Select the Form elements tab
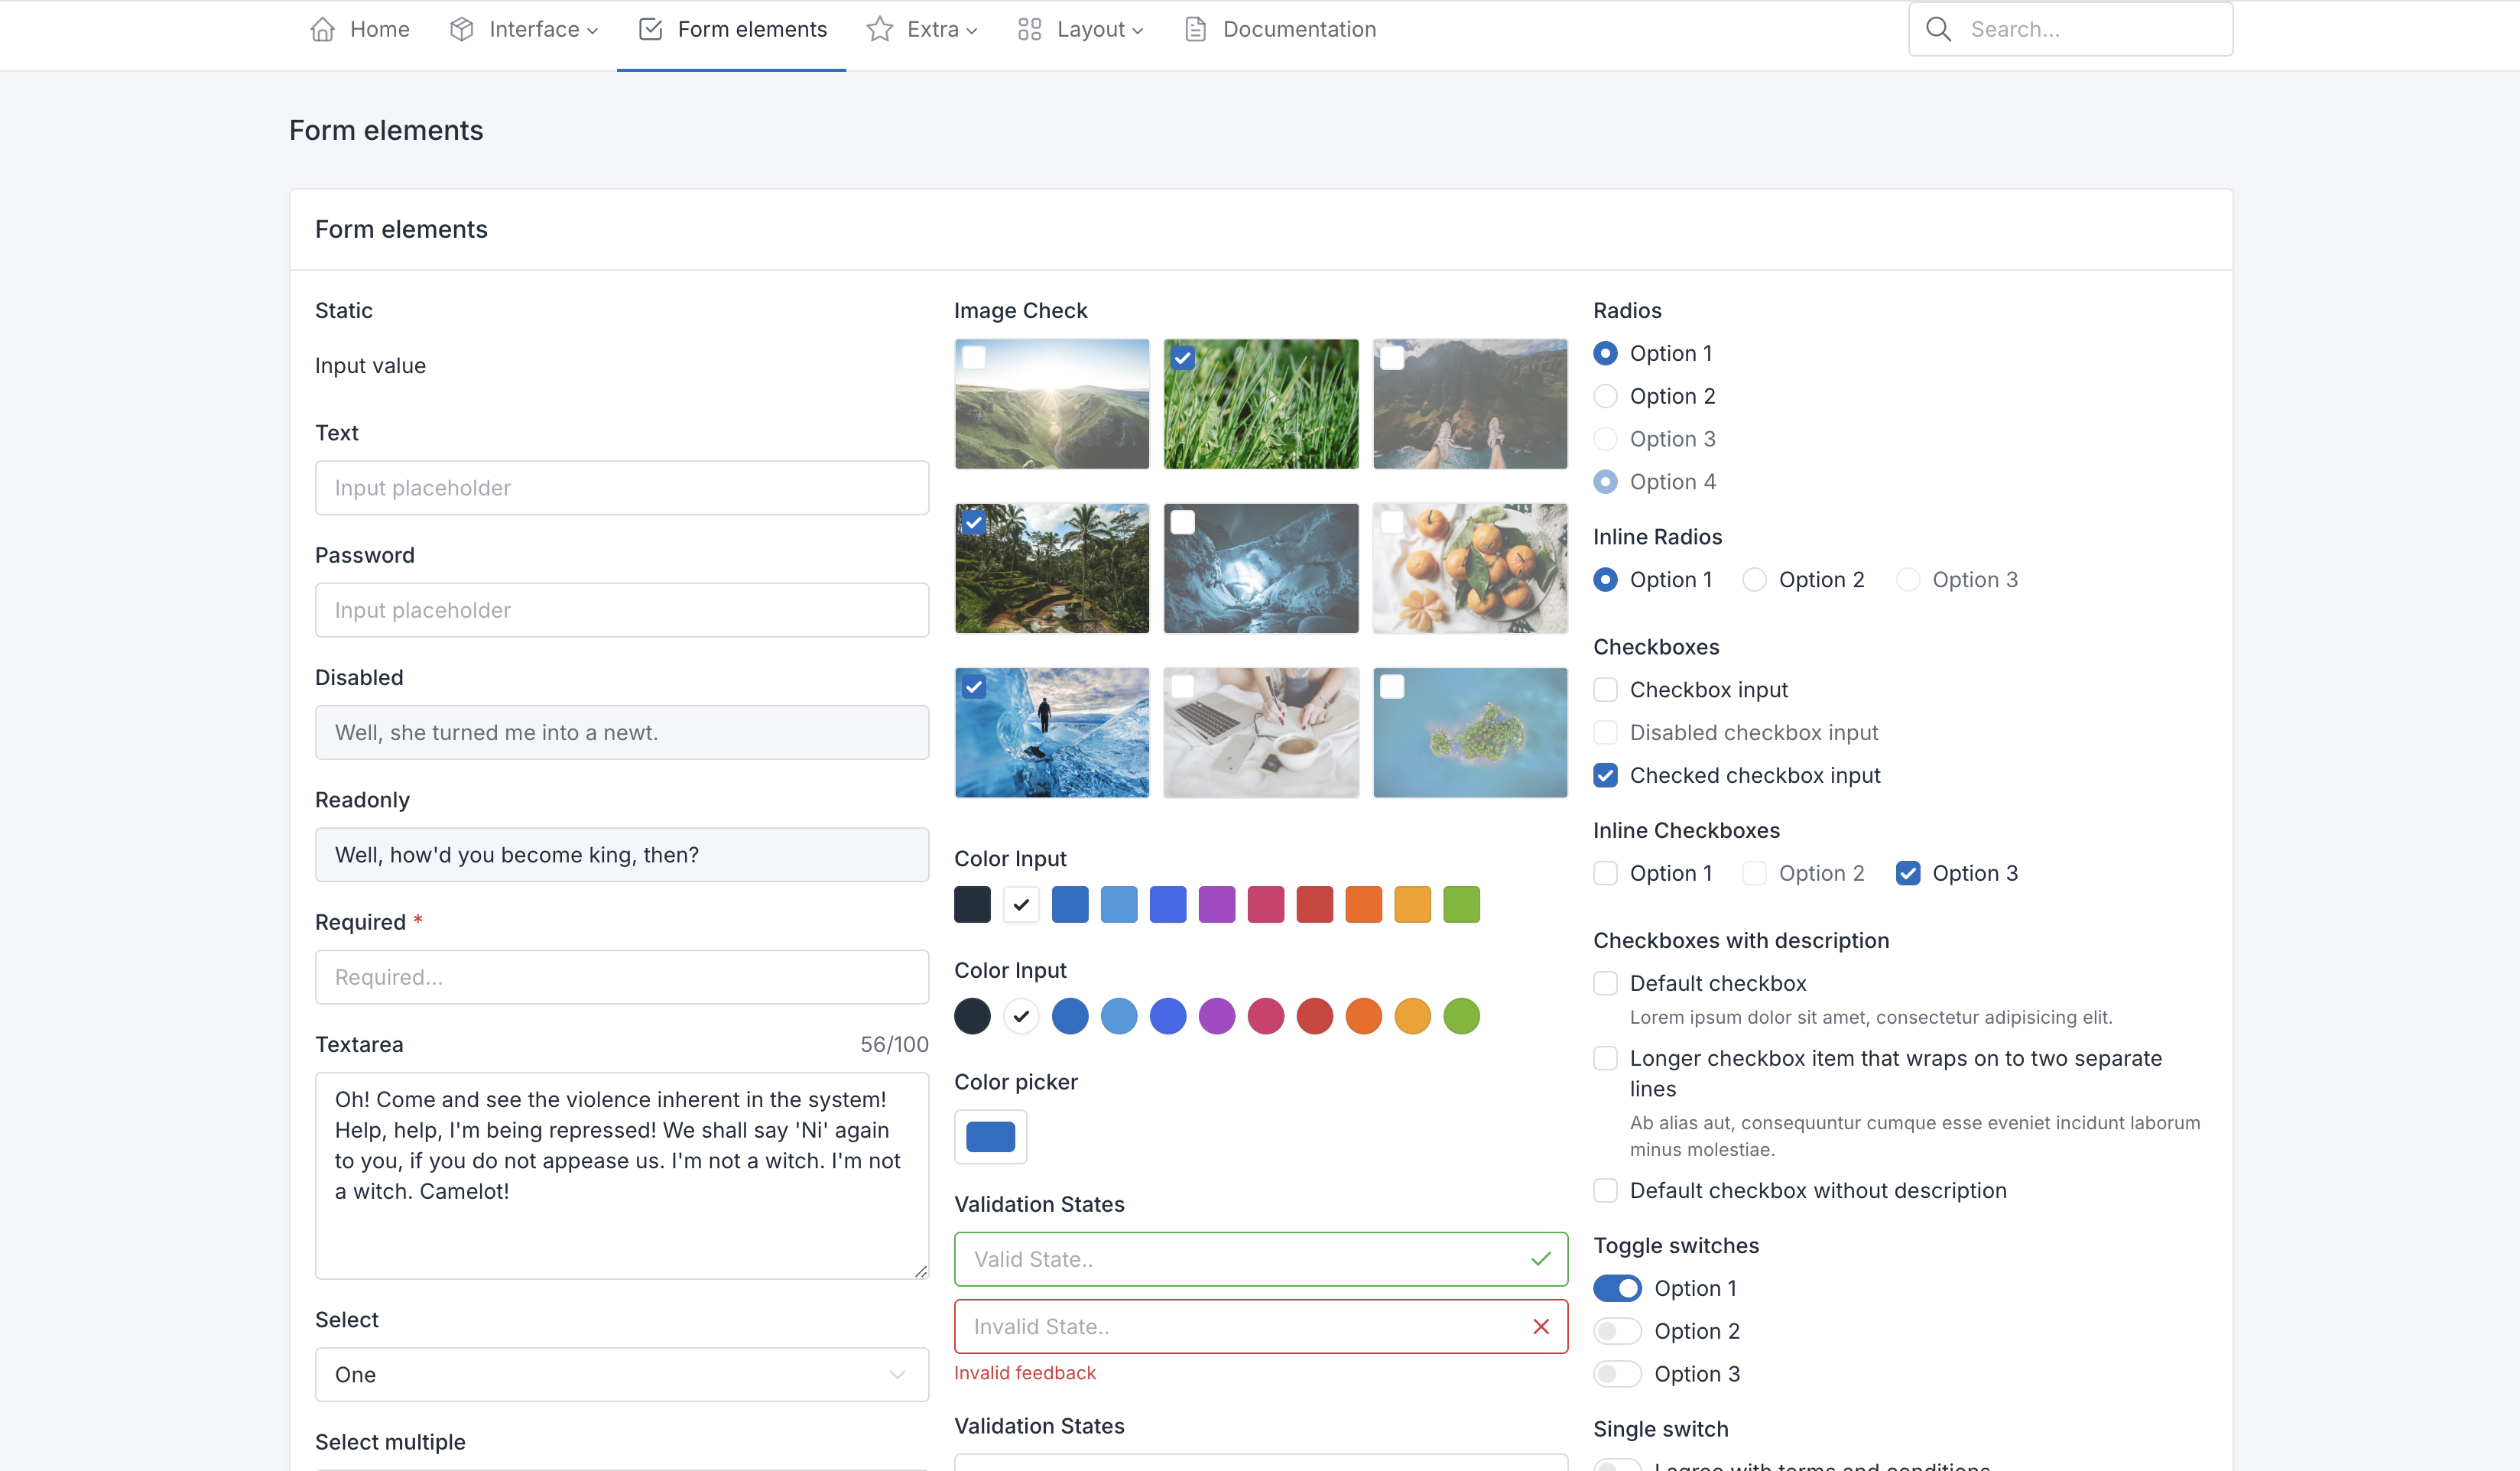The width and height of the screenshot is (2520, 1471). 732,29
